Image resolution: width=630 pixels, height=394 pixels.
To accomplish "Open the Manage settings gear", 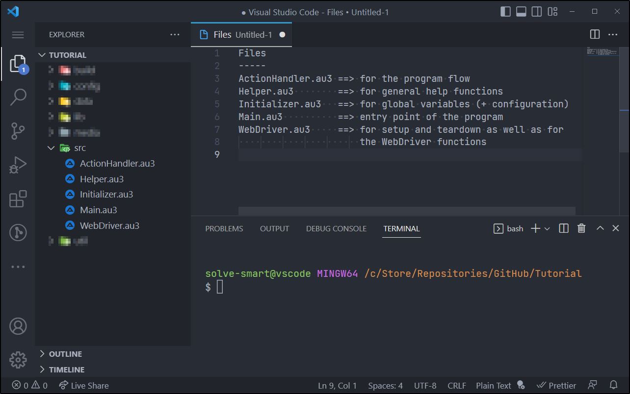I will coord(18,360).
